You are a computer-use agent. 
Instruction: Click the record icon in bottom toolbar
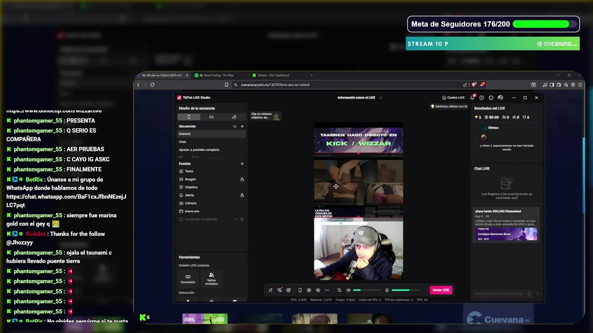(x=309, y=290)
